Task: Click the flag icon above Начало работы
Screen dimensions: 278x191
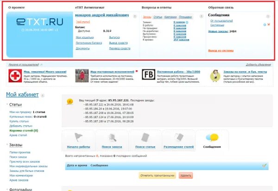Action: click(x=79, y=137)
